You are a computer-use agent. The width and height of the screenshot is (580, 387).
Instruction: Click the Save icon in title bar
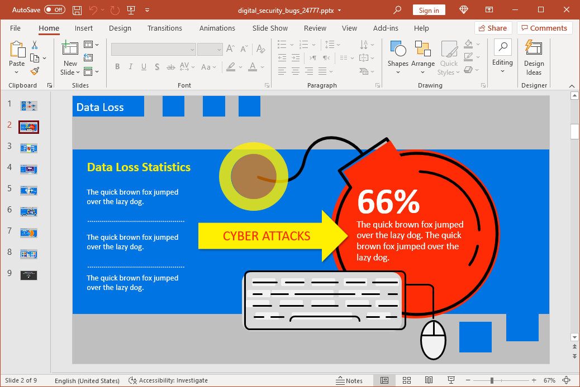[x=77, y=10]
